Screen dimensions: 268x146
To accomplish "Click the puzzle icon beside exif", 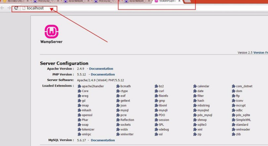I will tap(118, 96).
